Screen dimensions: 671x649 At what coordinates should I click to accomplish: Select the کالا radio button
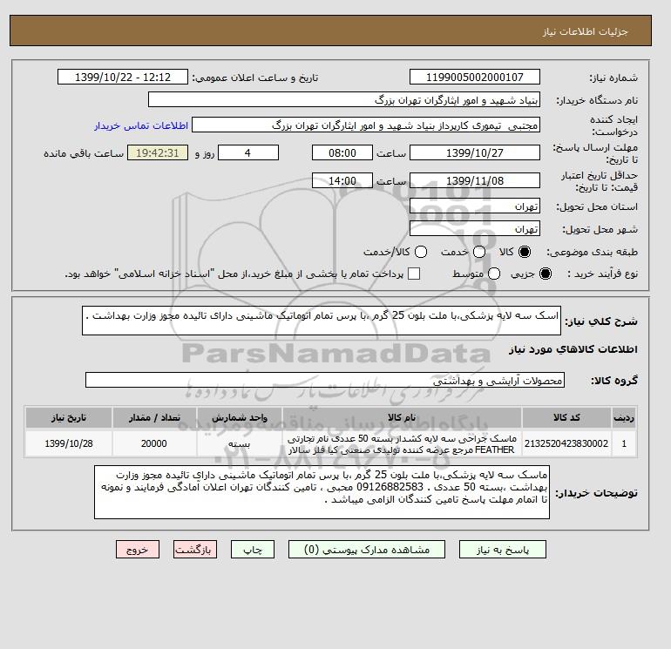tap(525, 252)
